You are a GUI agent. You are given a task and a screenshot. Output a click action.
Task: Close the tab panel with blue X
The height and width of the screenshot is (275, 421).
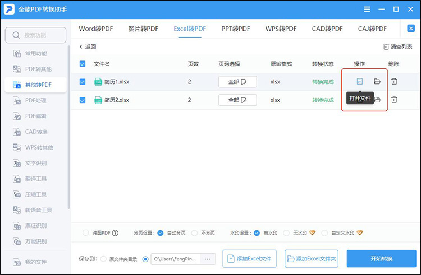(411, 29)
